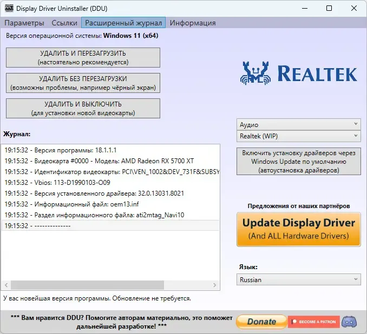Open the Информация menu
This screenshot has width=367, height=334.
[x=193, y=23]
